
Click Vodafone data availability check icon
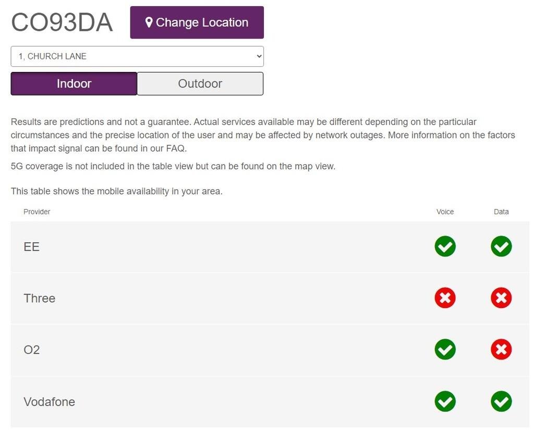(x=501, y=401)
